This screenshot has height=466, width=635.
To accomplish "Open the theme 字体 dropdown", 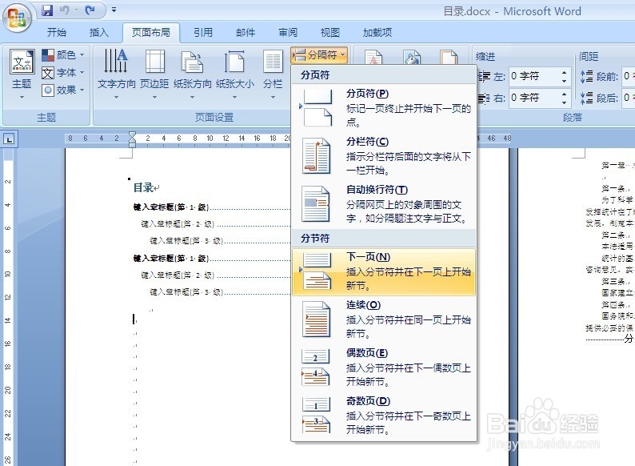I will tap(63, 73).
